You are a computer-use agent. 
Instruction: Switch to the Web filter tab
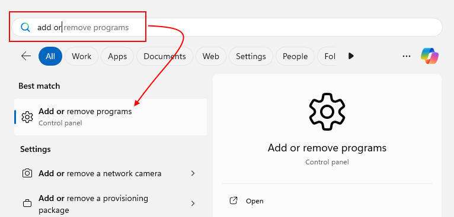pos(211,56)
